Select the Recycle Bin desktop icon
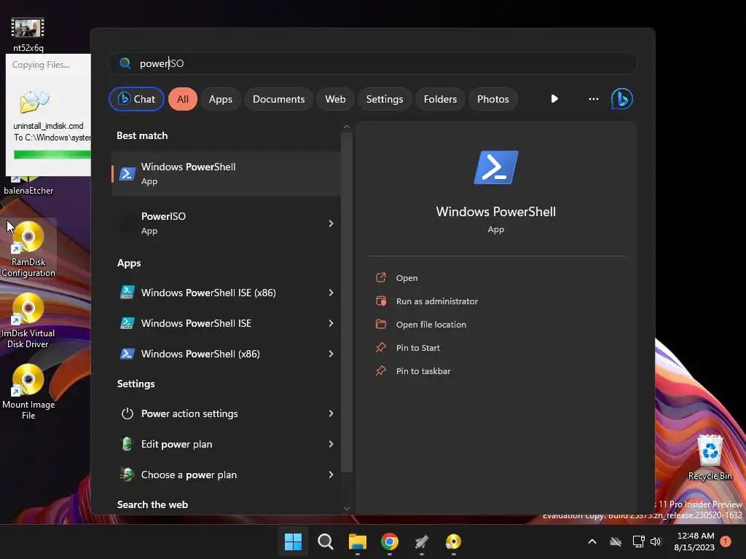Screen dimensions: 746x559 (x=710, y=458)
